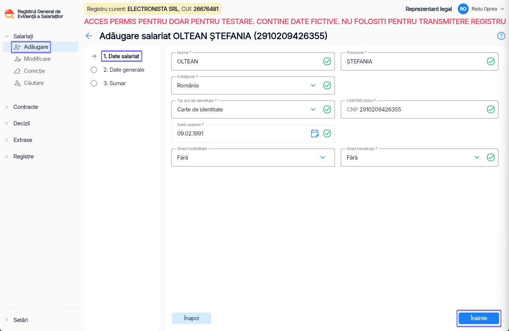Select the 3. Sumar step circle

tap(94, 83)
